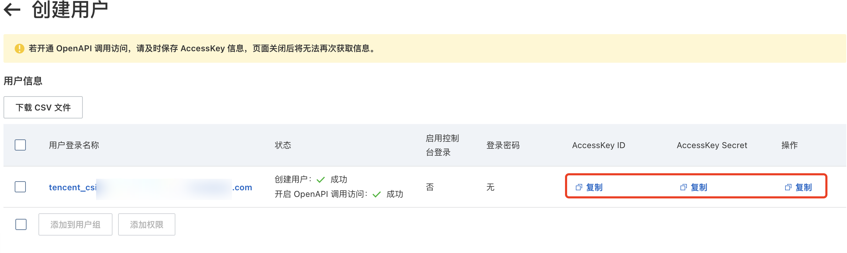
Task: Open the tencent_csi user login name link
Action: 73,187
